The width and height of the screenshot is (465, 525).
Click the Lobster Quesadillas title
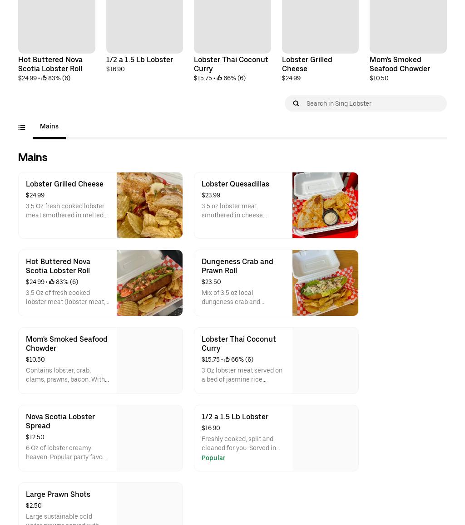[235, 184]
